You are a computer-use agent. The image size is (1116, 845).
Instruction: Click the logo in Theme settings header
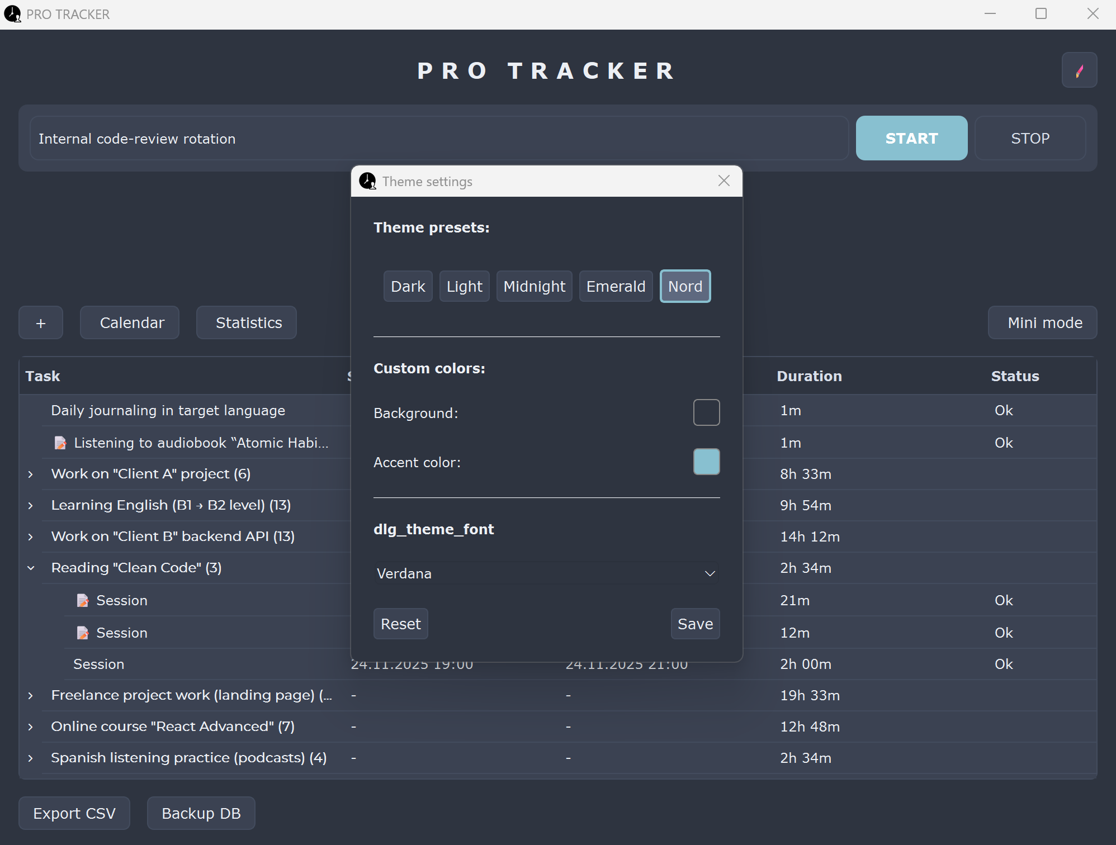(368, 181)
